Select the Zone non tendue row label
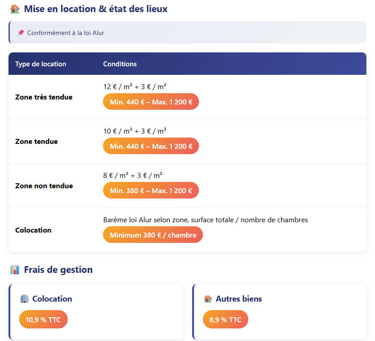 pyautogui.click(x=44, y=186)
